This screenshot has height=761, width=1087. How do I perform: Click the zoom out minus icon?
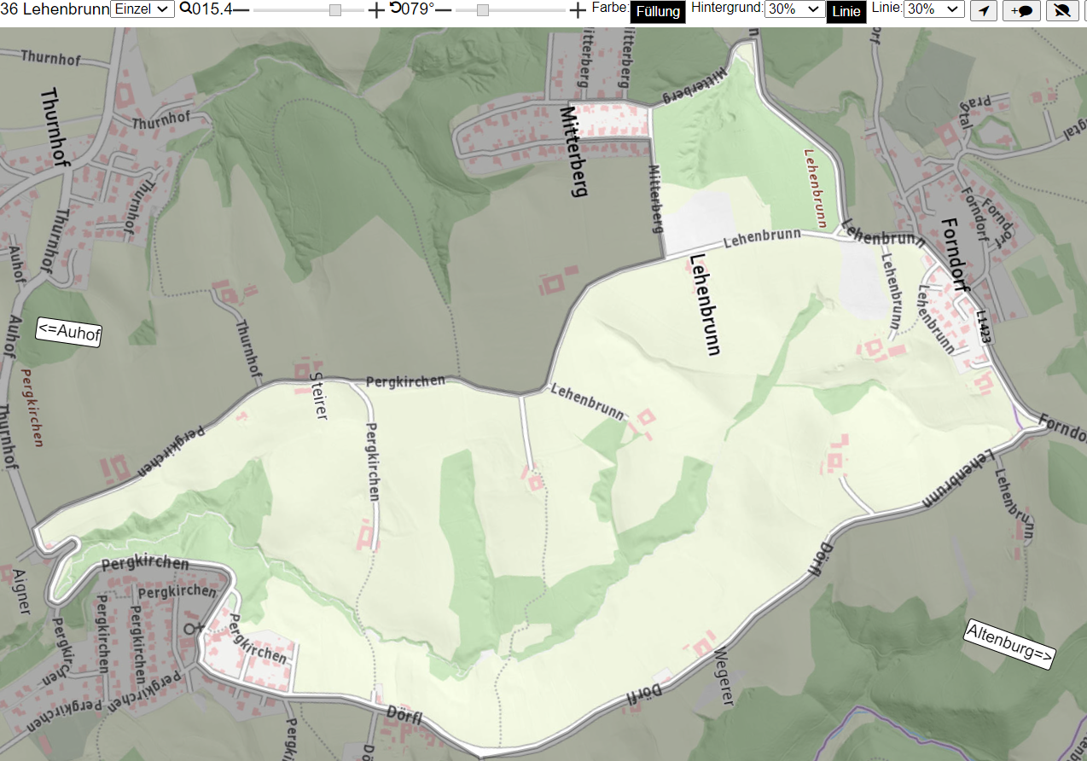point(241,9)
